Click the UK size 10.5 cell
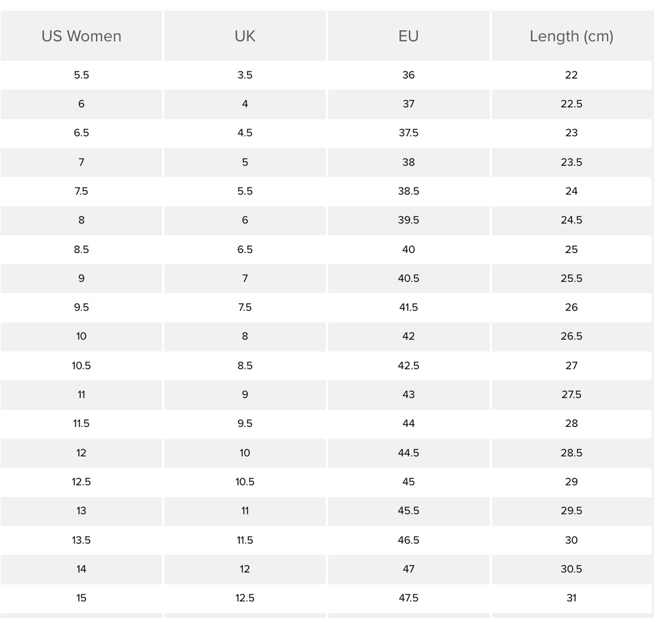This screenshot has width=654, height=618. tap(245, 482)
